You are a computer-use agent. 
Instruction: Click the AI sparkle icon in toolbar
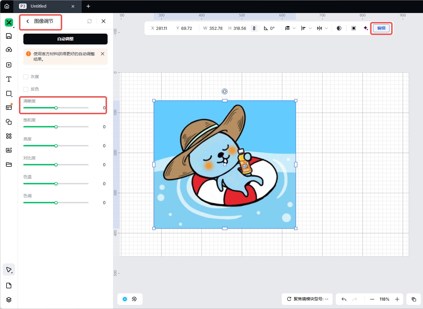coord(366,28)
